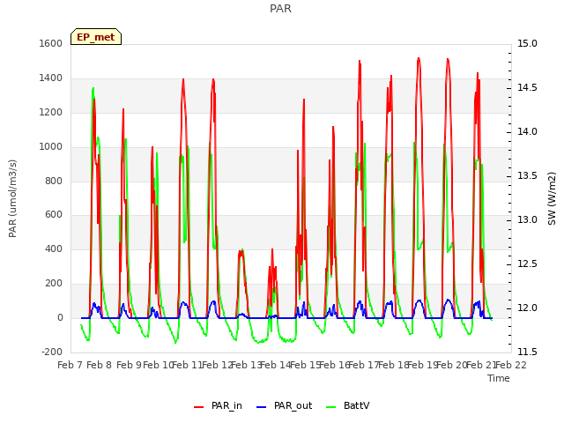
Task: Click the 0 left axis value
Action: 60,318
